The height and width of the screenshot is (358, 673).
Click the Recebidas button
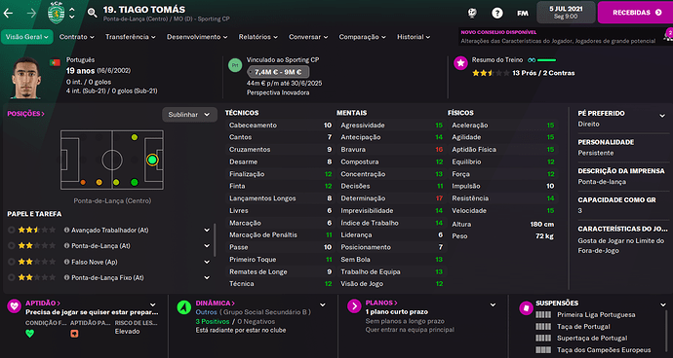coord(635,13)
